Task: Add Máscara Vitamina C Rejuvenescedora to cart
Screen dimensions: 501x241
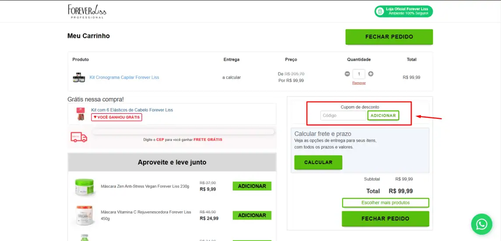Action: pyautogui.click(x=252, y=215)
